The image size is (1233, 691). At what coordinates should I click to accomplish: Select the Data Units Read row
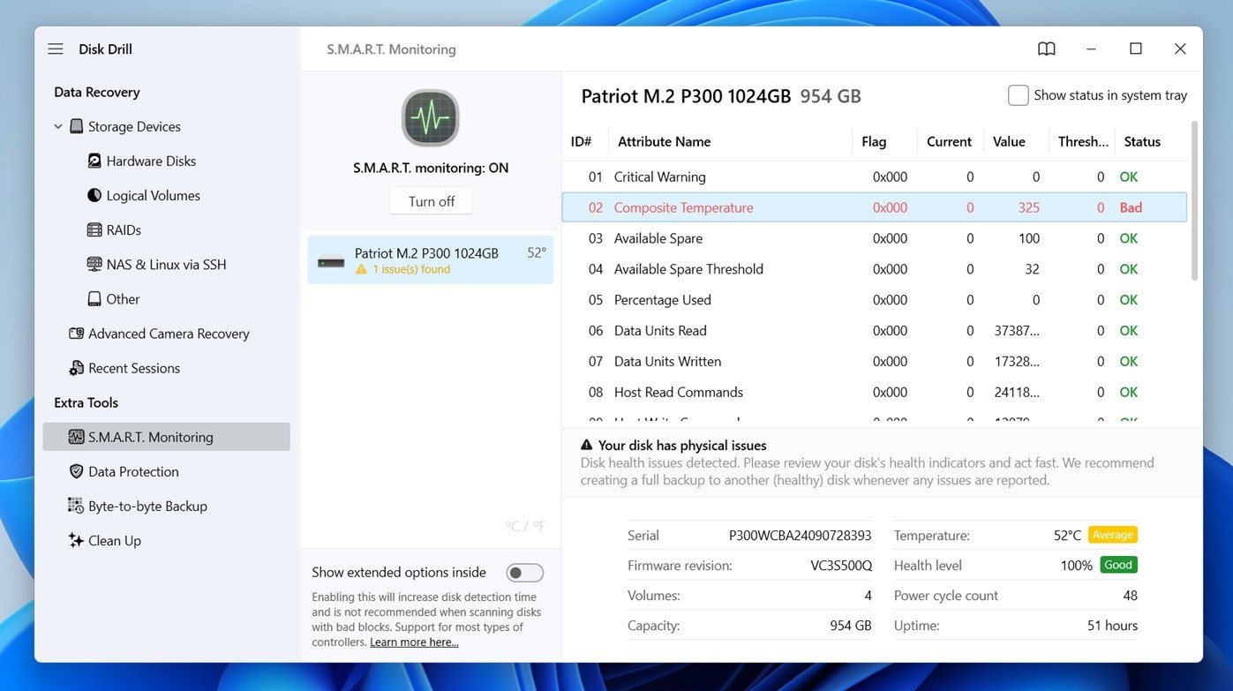click(875, 331)
